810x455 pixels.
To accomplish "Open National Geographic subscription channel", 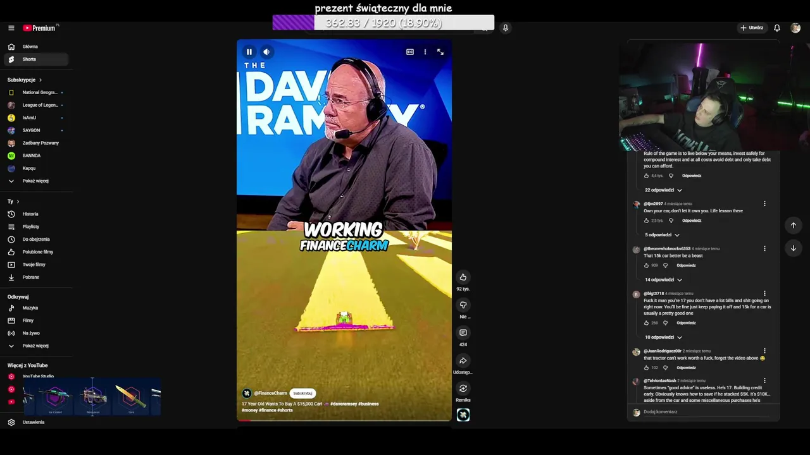I will pyautogui.click(x=37, y=92).
